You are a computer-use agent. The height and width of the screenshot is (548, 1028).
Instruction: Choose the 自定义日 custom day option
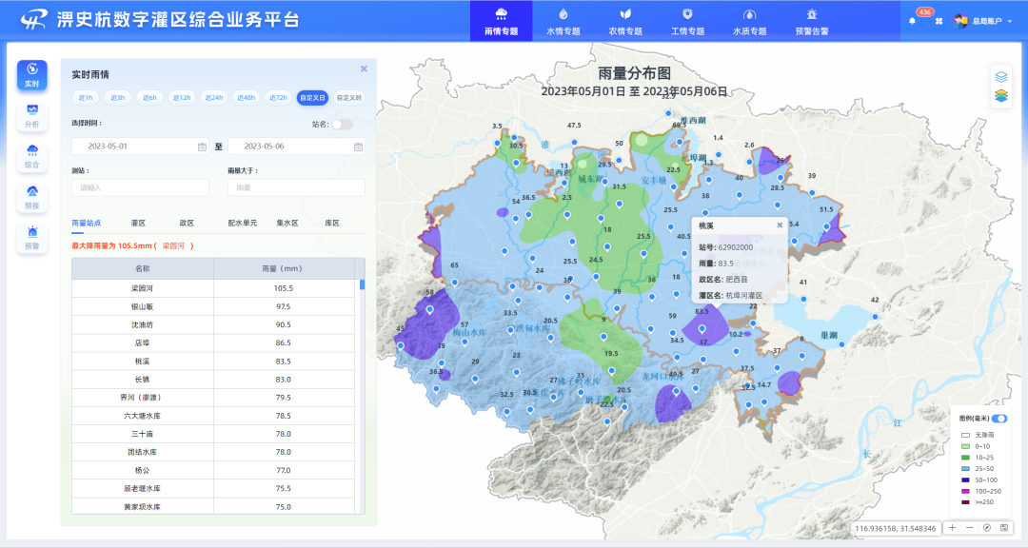click(x=312, y=98)
